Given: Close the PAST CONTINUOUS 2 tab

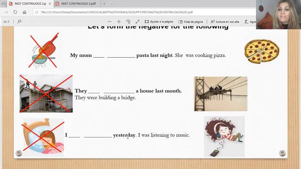Looking at the screenshot, I should 50,4.
